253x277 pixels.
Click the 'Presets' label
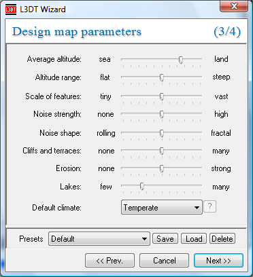pyautogui.click(x=31, y=239)
